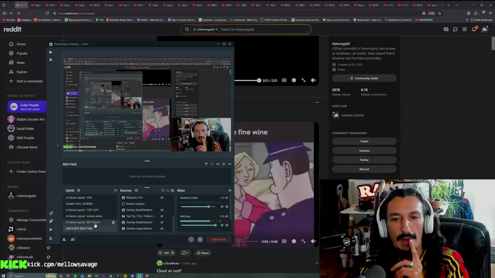Toggle visibility of Overlay Large Bottom source
The width and height of the screenshot is (495, 278).
click(x=162, y=229)
